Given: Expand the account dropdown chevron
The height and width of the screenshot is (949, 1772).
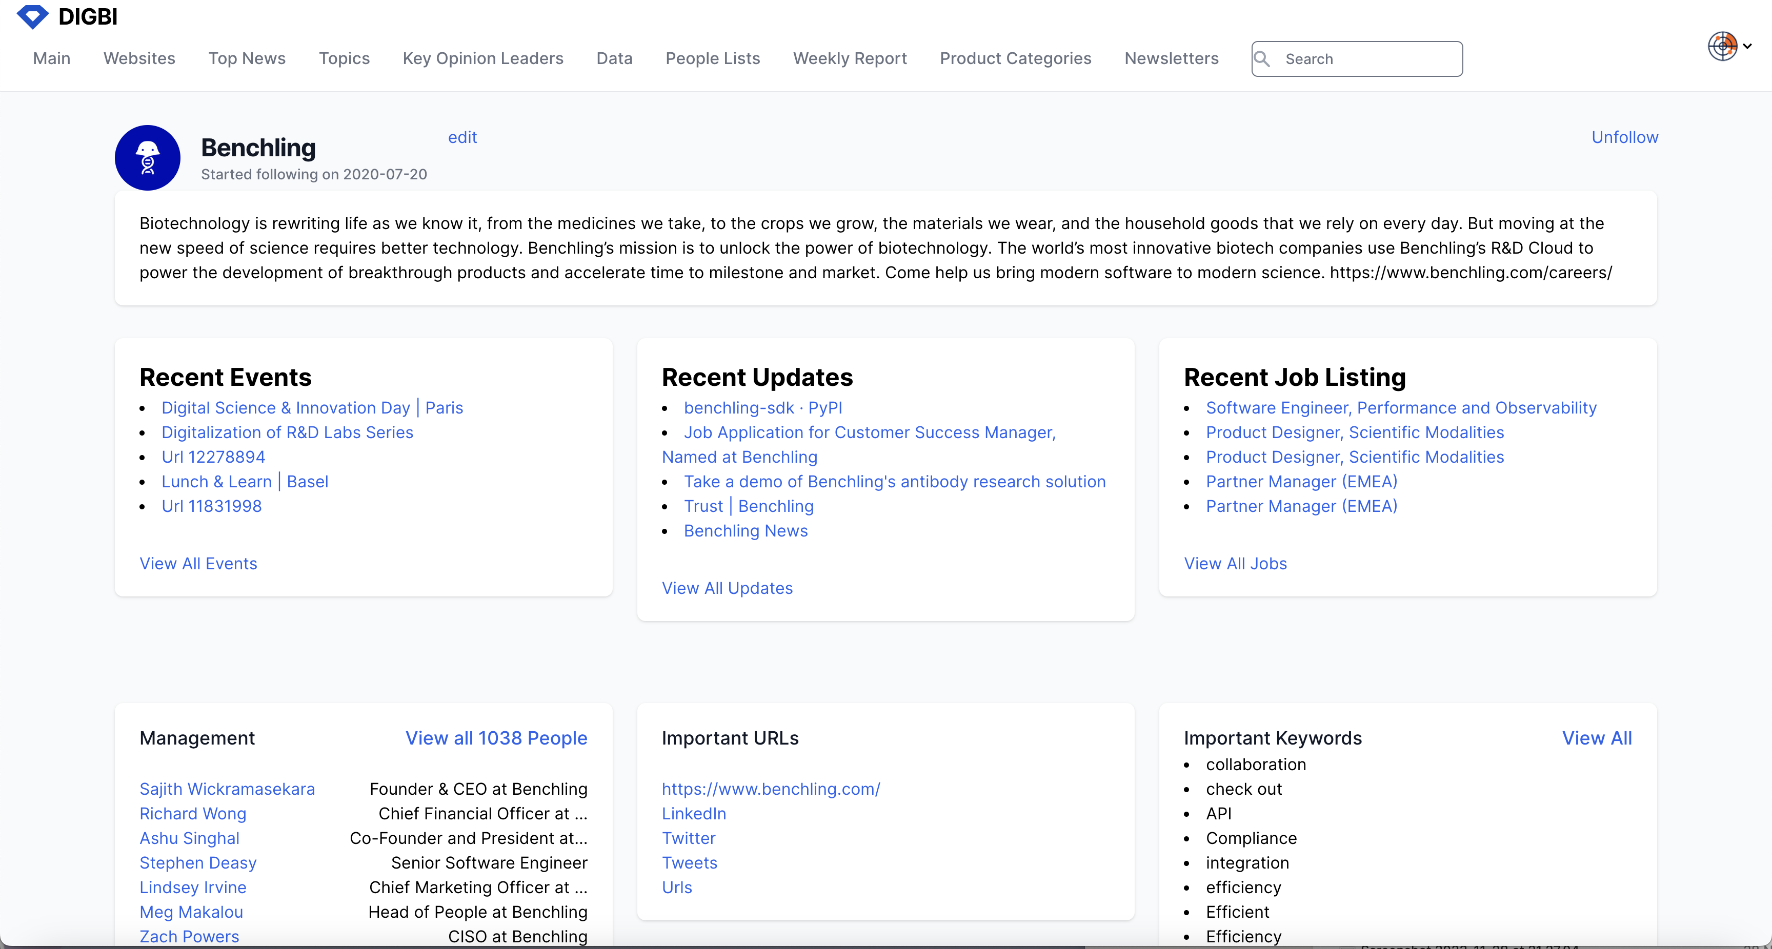Looking at the screenshot, I should [1747, 46].
